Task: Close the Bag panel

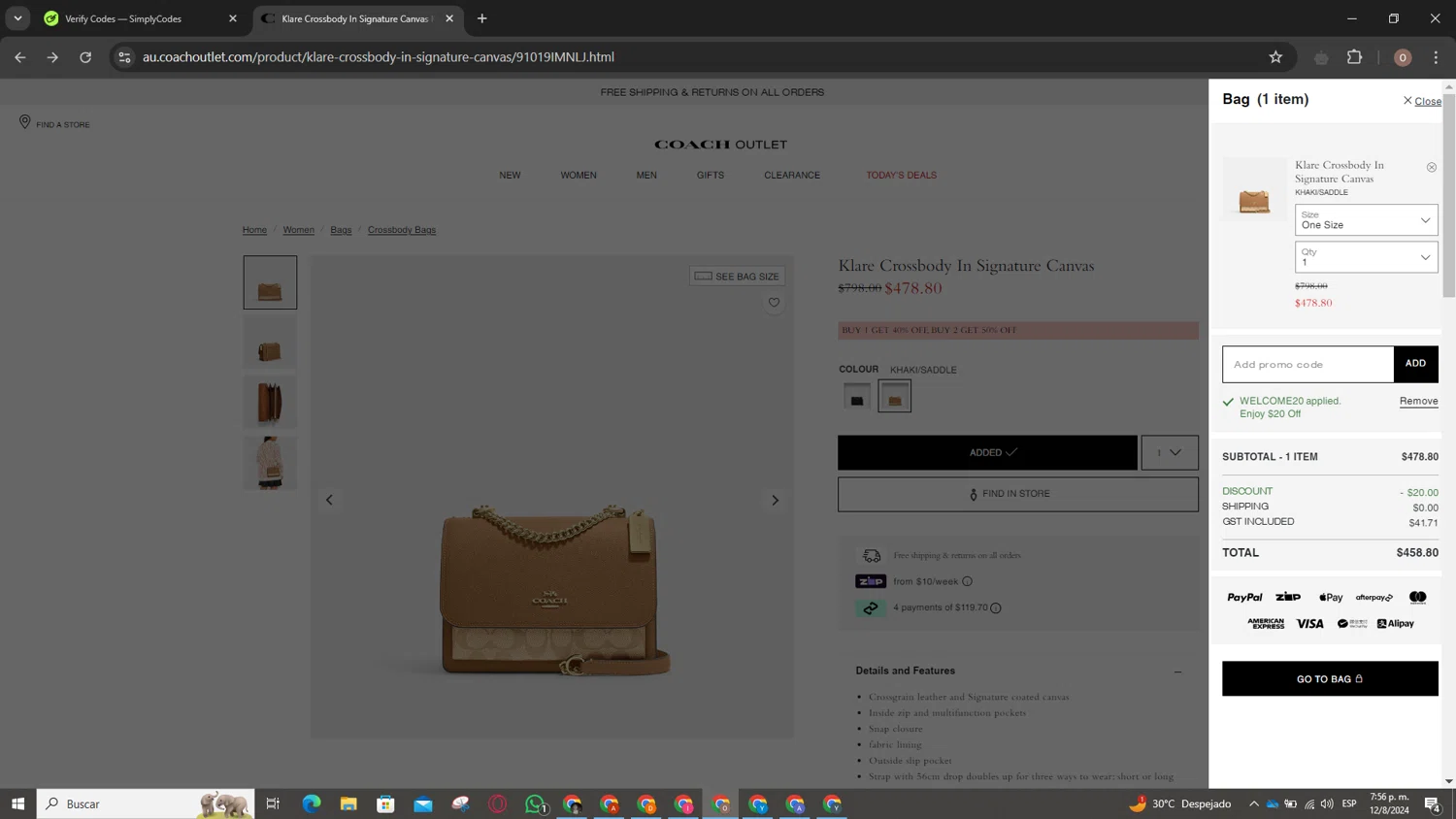Action: [1422, 101]
